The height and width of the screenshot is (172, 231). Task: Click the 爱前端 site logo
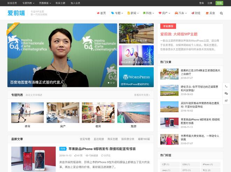click(16, 13)
